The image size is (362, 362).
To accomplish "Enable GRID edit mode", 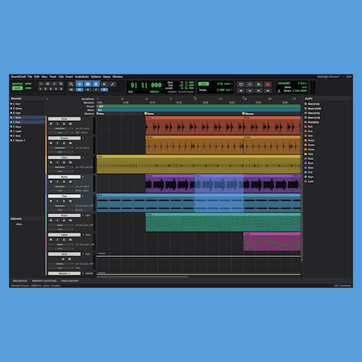I will point(28,88).
